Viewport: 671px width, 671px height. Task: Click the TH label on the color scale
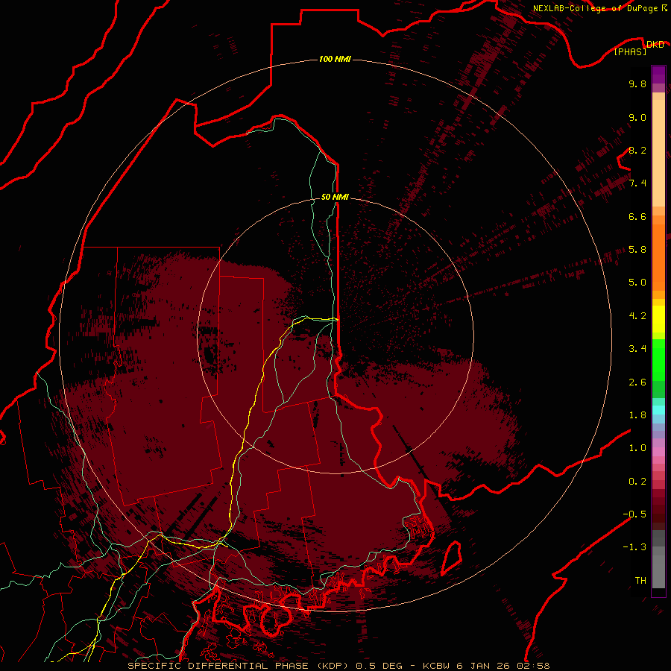640,581
